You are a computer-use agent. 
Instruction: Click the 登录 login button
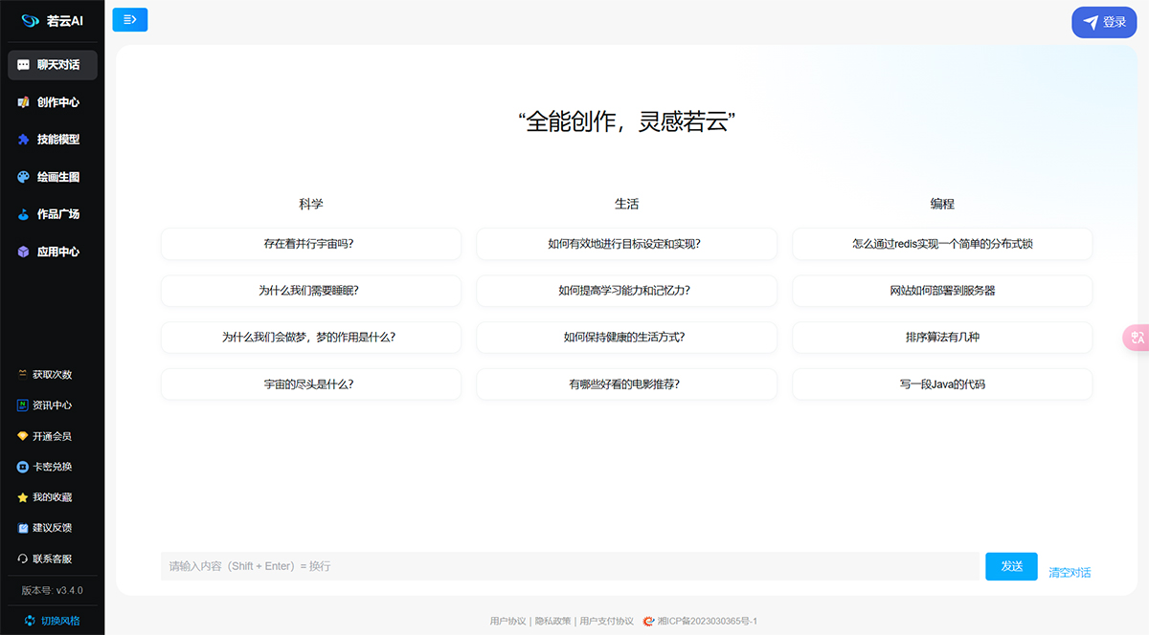1103,21
